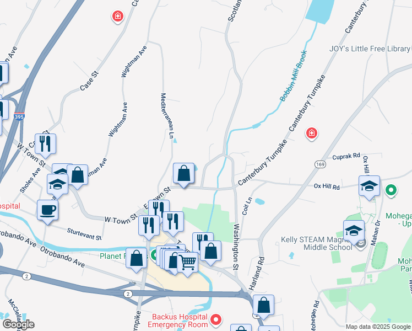
Task: Click the shopping bag marker on Otrobando Ave
Action: 137,260
